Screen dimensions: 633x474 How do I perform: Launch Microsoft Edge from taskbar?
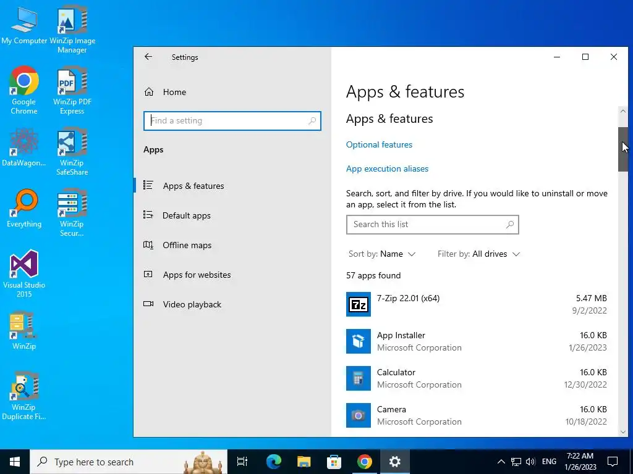[273, 462]
